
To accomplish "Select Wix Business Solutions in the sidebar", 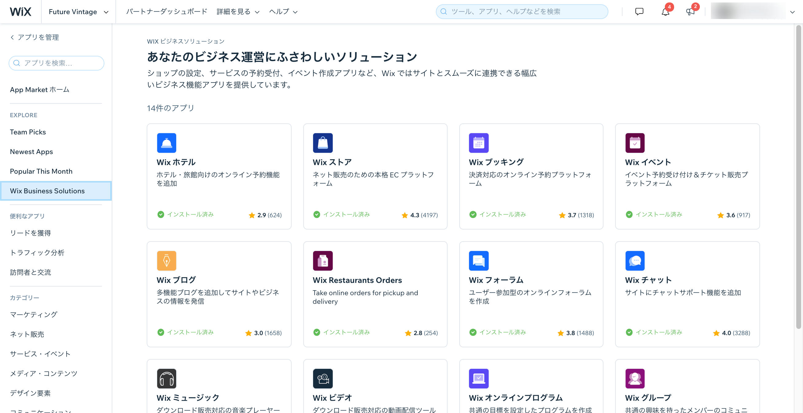I will [x=47, y=191].
